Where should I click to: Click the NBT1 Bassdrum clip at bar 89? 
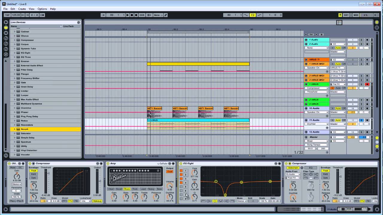click(154, 108)
